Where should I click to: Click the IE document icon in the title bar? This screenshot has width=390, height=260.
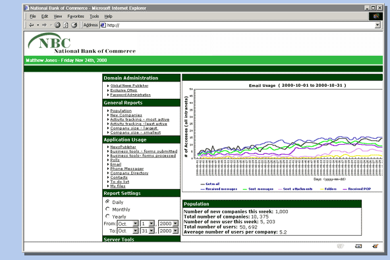pos(26,8)
